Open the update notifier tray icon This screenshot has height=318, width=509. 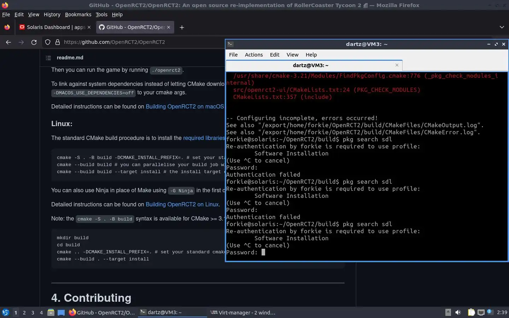tap(490, 312)
